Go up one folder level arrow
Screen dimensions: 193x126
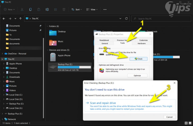click(x=20, y=19)
